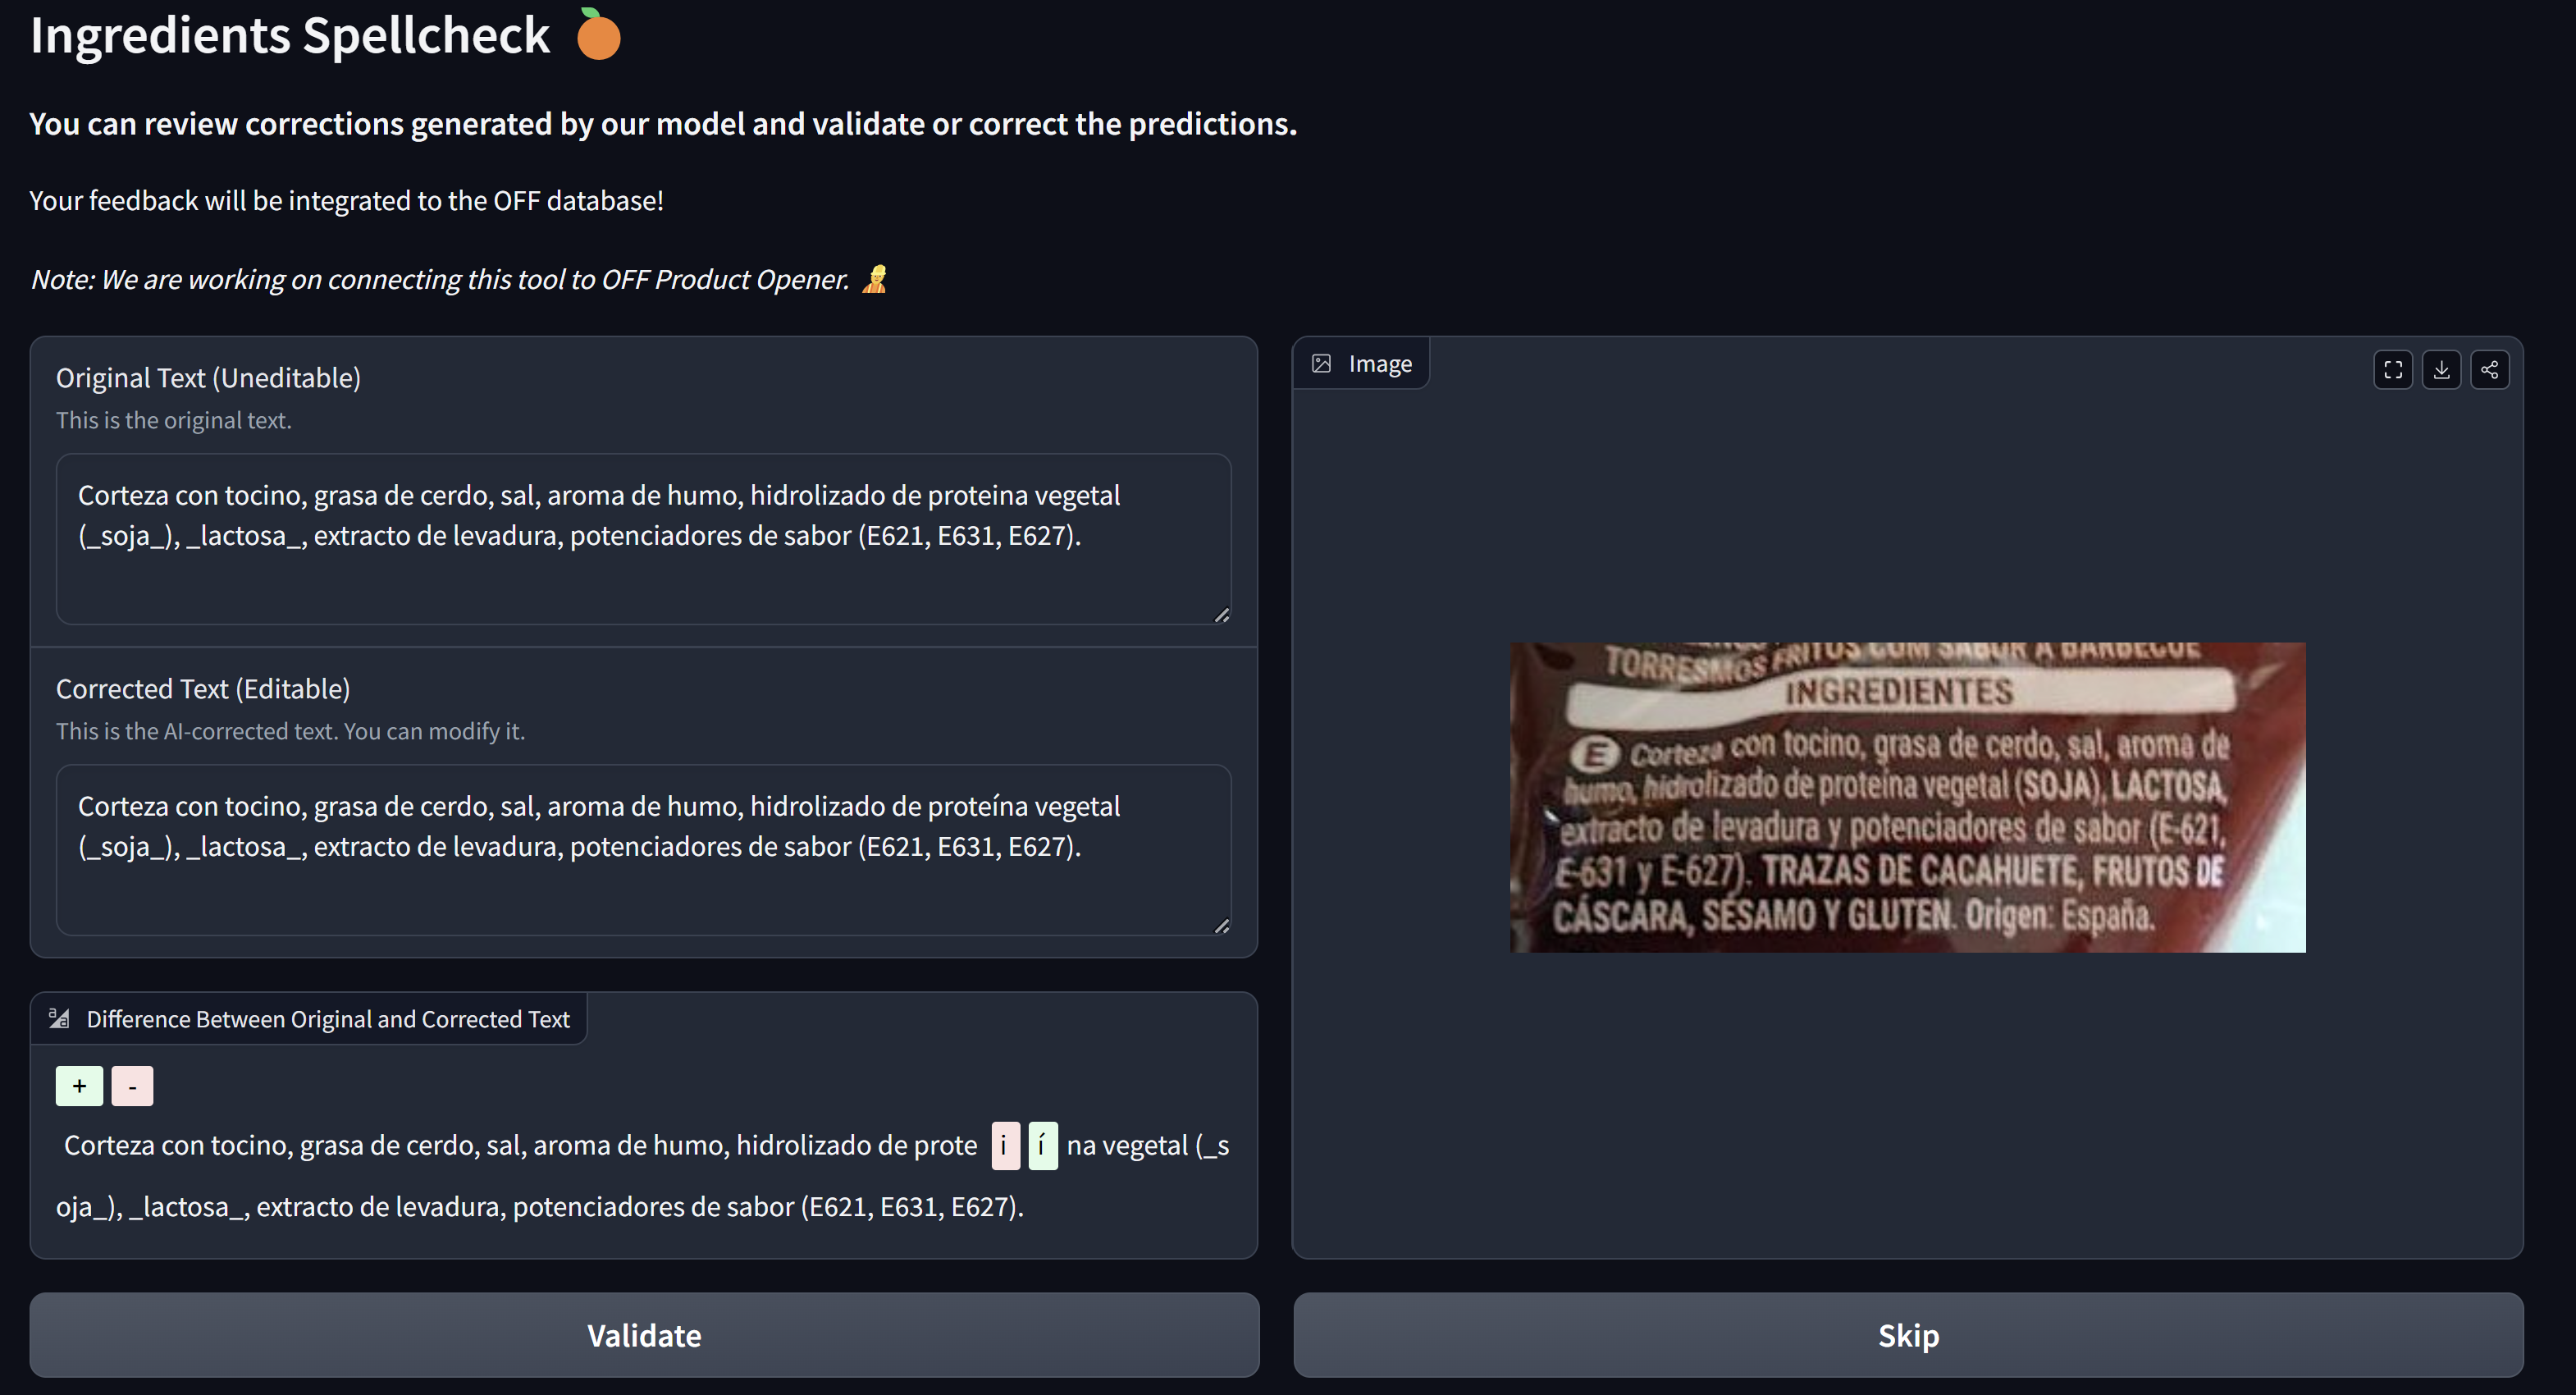This screenshot has width=2576, height=1395.
Task: Select the green plus legend swatch
Action: [79, 1086]
